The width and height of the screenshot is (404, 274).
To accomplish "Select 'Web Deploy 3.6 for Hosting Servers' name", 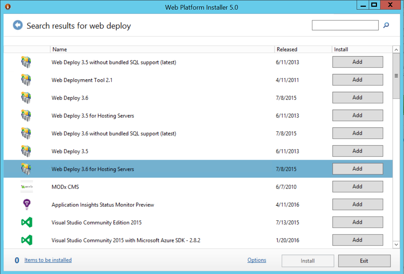I will tap(93, 169).
